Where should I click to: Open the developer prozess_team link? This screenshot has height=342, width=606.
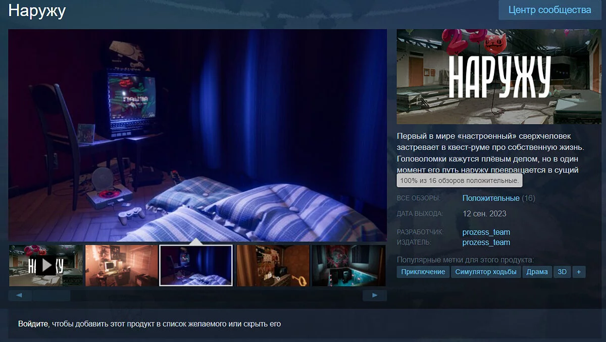[x=486, y=232]
